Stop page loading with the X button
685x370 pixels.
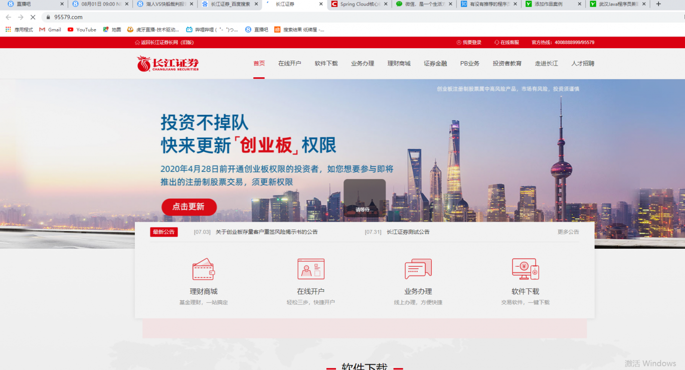33,17
